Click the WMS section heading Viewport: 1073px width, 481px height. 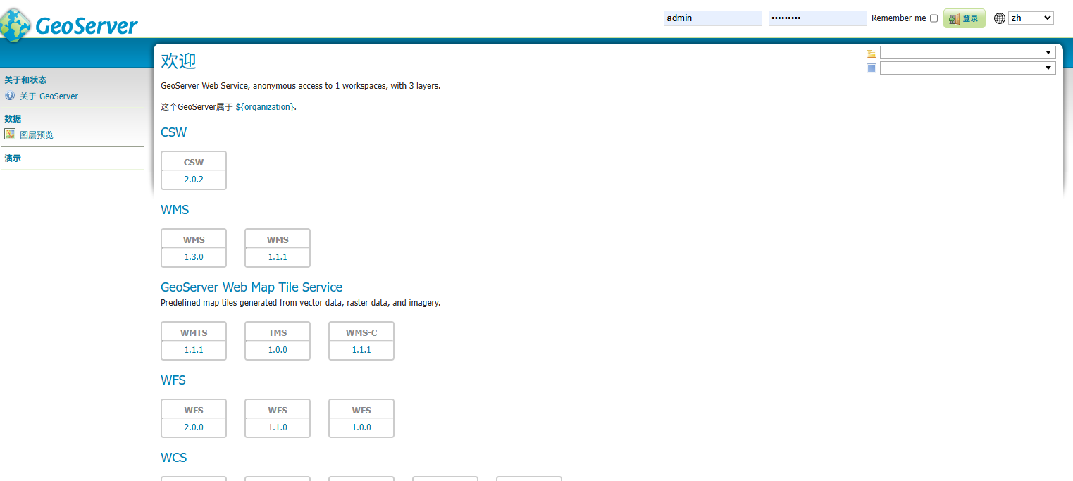pos(175,210)
